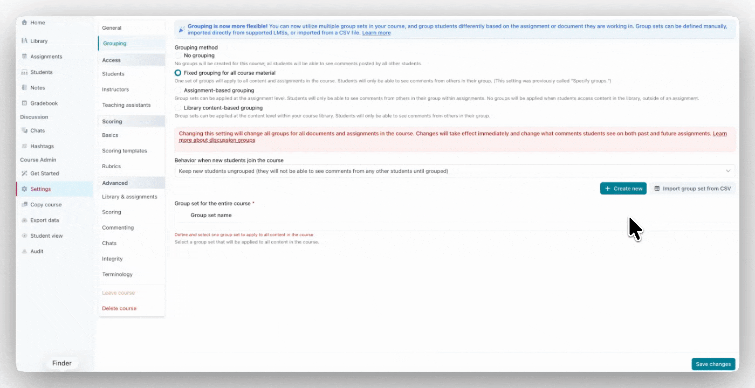Viewport: 755px width, 388px height.
Task: Click the Get Started wand icon
Action: [24, 174]
